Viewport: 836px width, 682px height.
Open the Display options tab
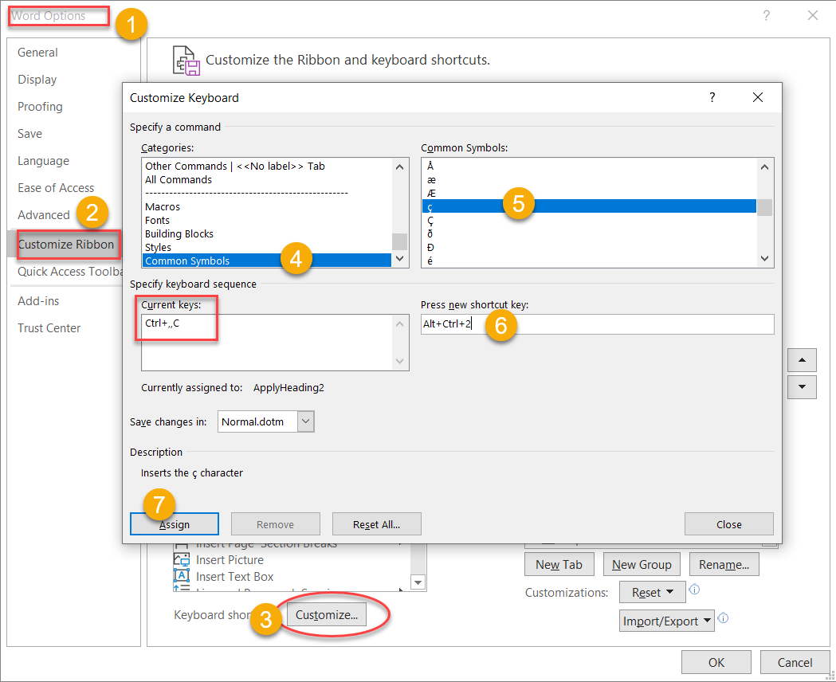[x=37, y=80]
